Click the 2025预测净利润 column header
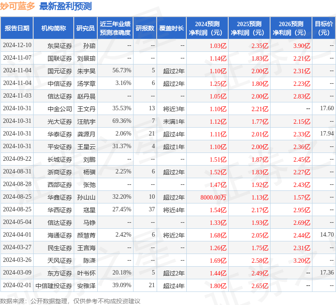 click(249, 28)
